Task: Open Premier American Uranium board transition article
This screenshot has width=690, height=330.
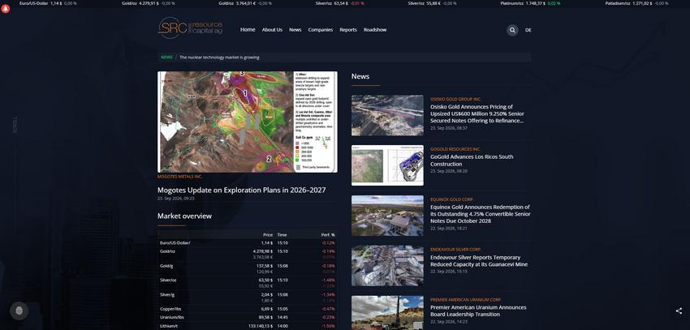Action: [478, 311]
